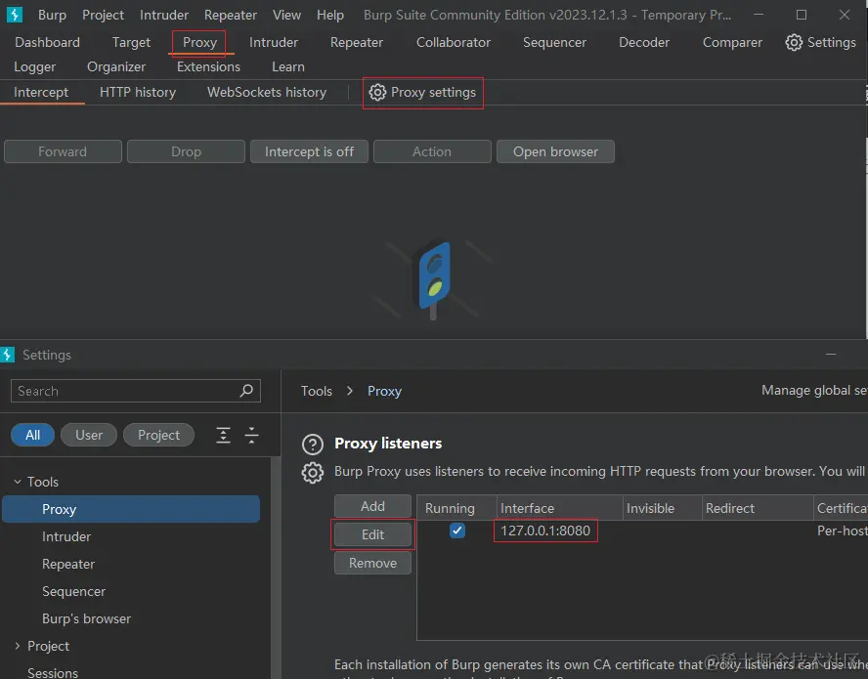Click the Remove listener button

pyautogui.click(x=372, y=563)
